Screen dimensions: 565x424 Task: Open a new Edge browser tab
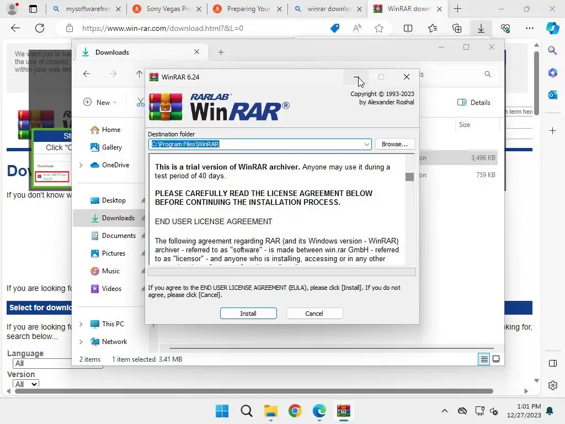tap(457, 9)
